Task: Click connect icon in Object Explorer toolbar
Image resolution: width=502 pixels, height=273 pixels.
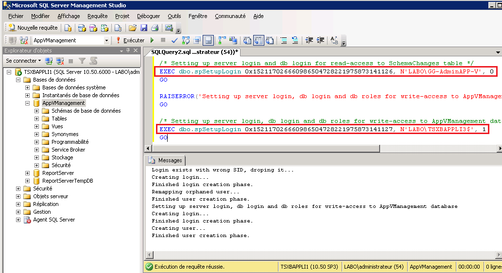Action: 49,61
